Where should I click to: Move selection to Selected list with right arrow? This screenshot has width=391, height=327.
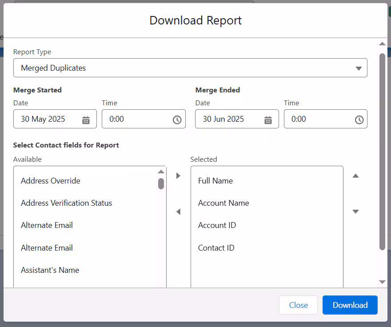[x=178, y=176]
